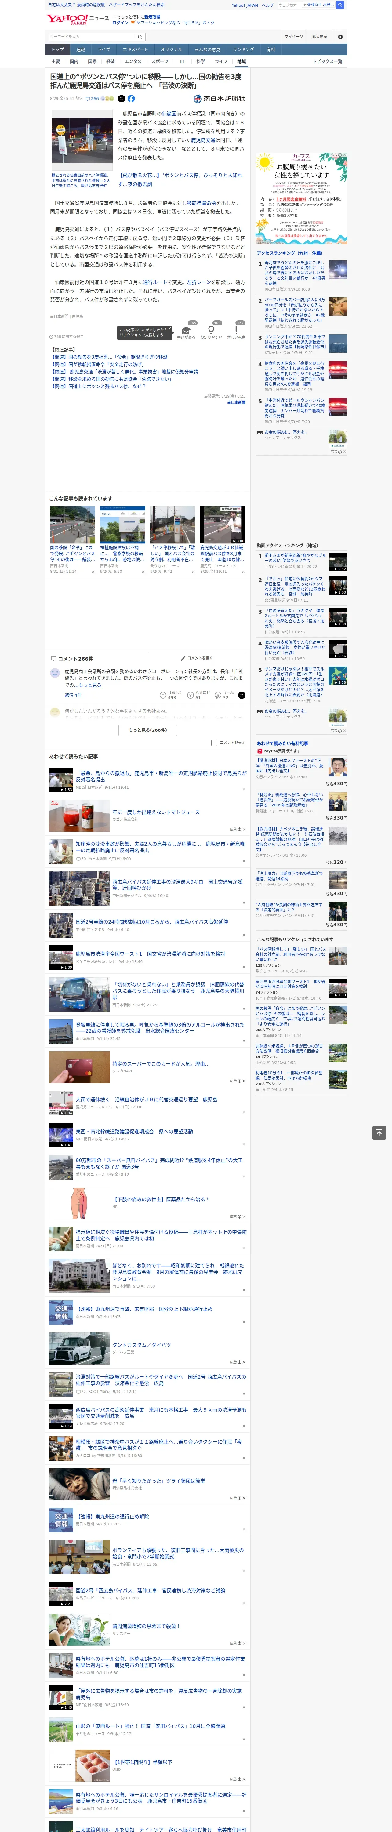Image resolution: width=392 pixels, height=1832 pixels.
Task: Click the 南日本新聞社 publisher logo
Action: [x=219, y=99]
